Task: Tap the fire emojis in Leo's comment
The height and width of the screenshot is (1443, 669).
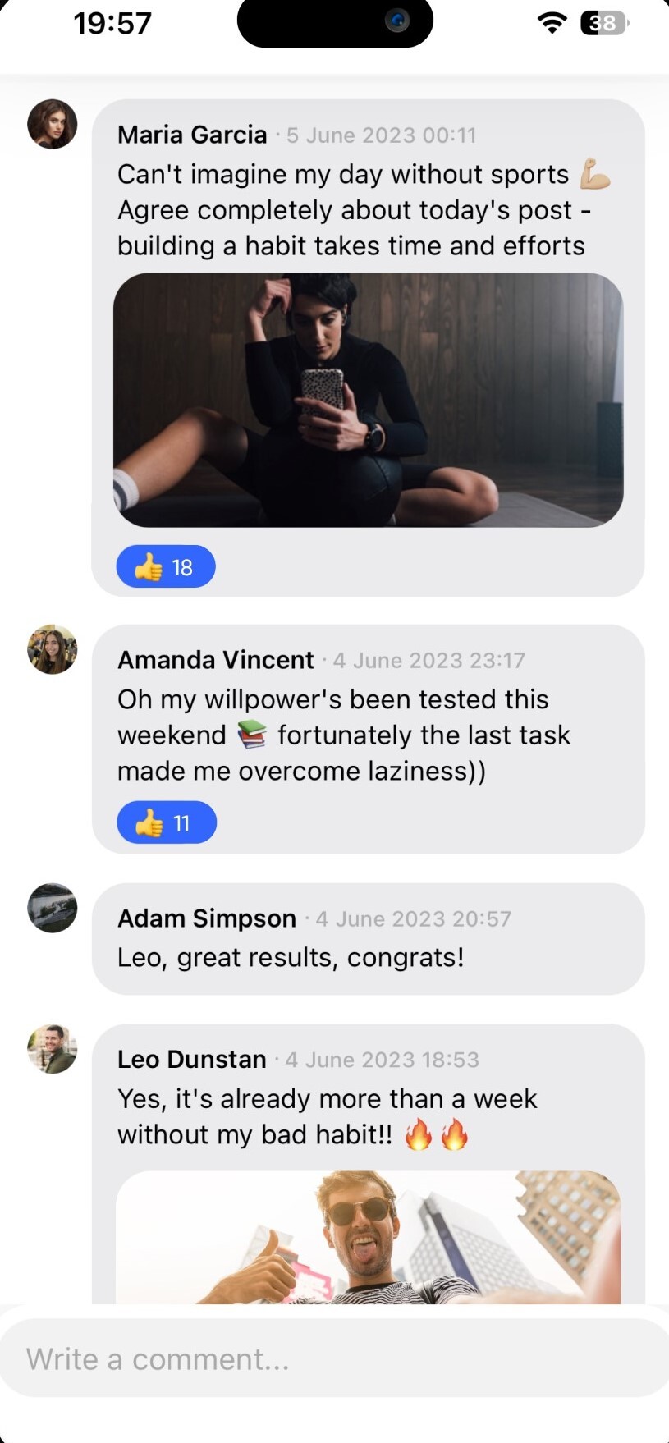Action: [437, 1134]
